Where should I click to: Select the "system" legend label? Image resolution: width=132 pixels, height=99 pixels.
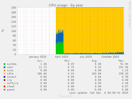pos(12,64)
